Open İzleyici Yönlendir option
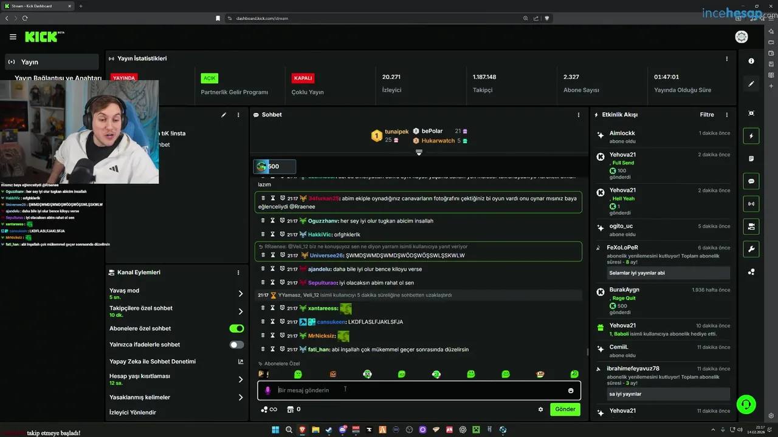The width and height of the screenshot is (778, 437). pyautogui.click(x=133, y=413)
